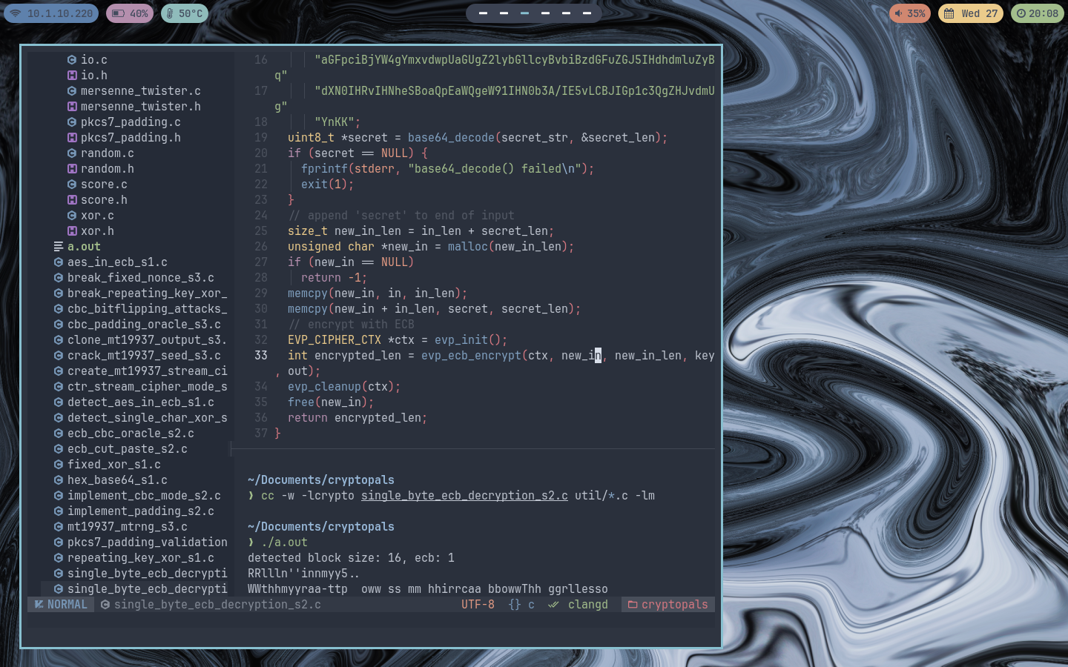The width and height of the screenshot is (1068, 667).
Task: Switch to fourth workspace indicator
Action: [545, 13]
